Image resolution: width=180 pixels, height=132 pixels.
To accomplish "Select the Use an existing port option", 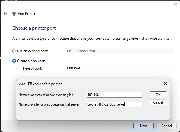I will (14, 51).
